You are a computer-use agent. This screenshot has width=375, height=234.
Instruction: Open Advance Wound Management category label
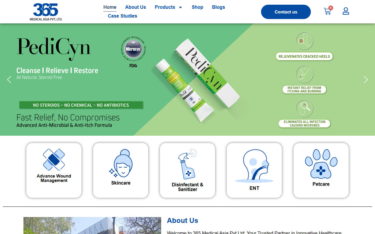click(54, 178)
